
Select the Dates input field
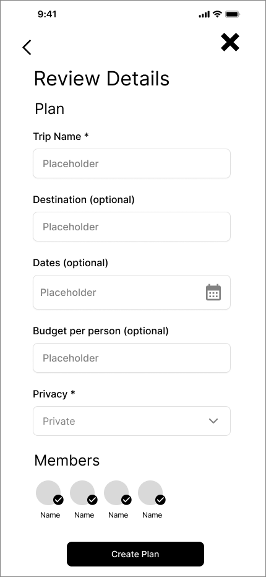132,292
